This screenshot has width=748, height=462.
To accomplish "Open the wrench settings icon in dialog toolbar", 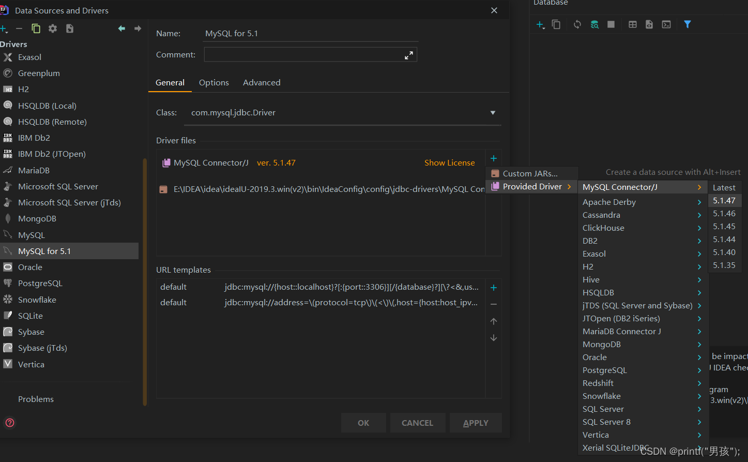I will (53, 28).
